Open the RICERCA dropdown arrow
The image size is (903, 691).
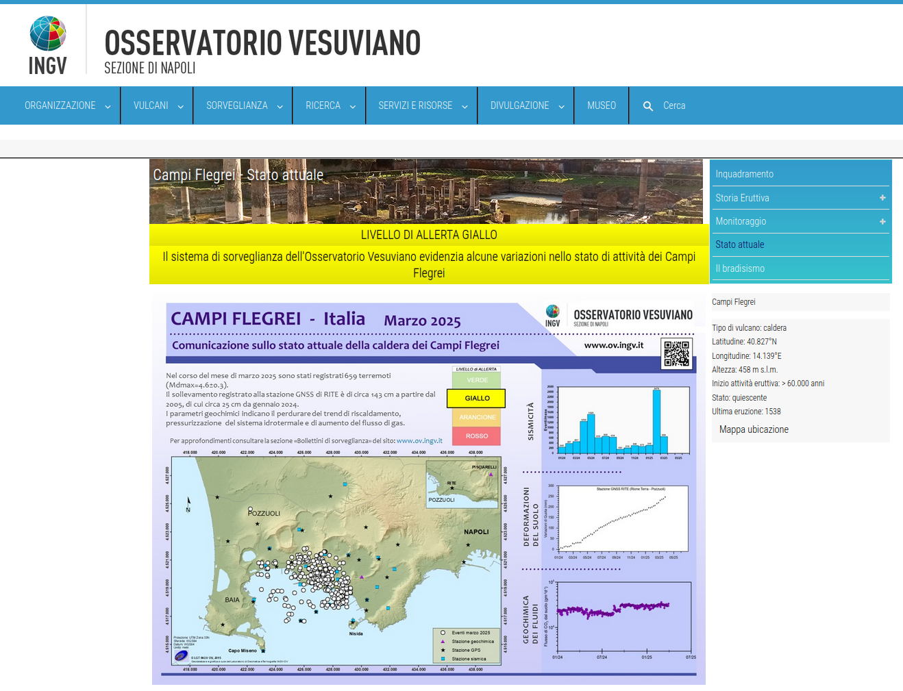(352, 107)
